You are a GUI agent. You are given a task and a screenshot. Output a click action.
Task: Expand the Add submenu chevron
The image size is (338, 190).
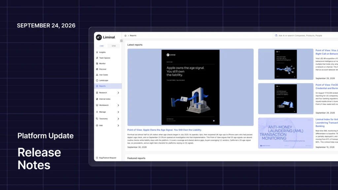(118, 125)
